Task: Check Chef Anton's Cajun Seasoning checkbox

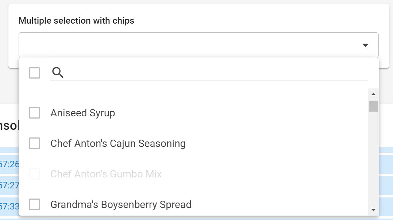Action: click(x=35, y=143)
